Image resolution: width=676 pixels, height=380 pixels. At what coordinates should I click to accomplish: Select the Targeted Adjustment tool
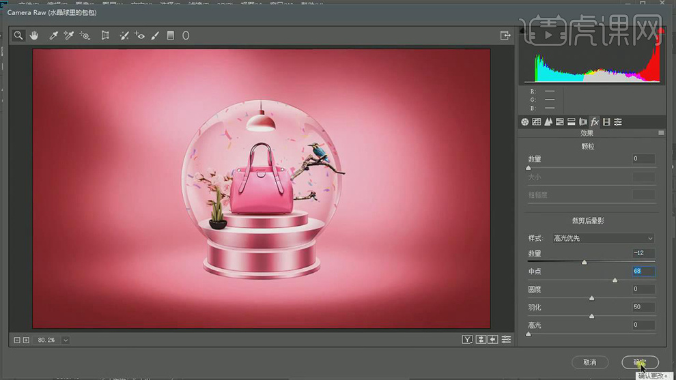pyautogui.click(x=85, y=35)
